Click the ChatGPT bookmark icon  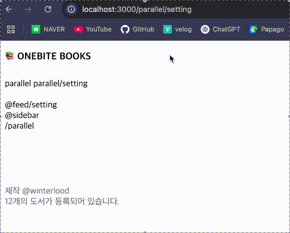[205, 29]
